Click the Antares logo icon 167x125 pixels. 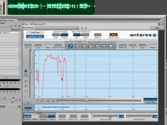(154, 35)
